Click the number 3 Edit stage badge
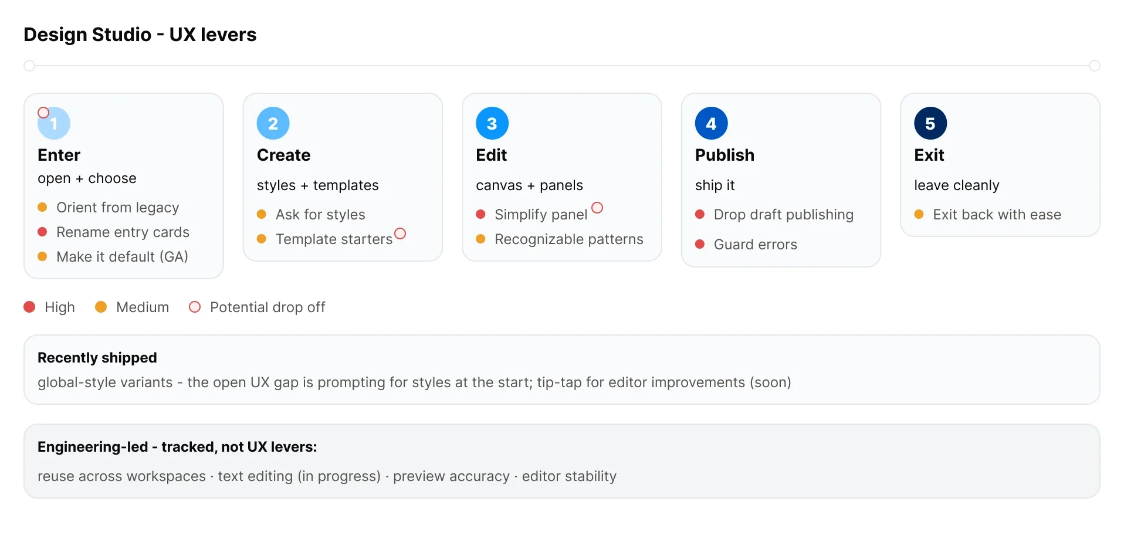 [x=492, y=123]
